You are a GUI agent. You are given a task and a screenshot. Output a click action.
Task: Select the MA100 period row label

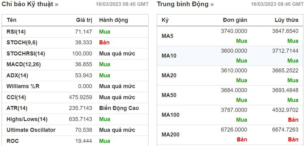(x=170, y=115)
